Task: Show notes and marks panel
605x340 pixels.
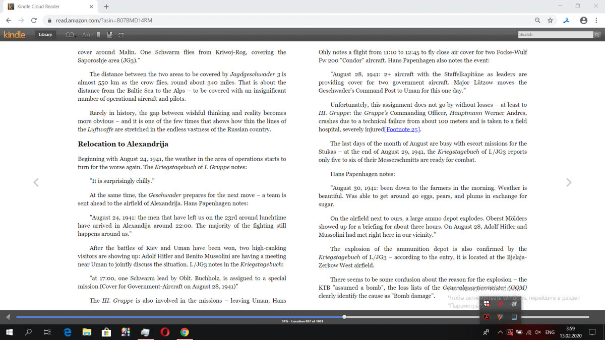Action: point(110,35)
